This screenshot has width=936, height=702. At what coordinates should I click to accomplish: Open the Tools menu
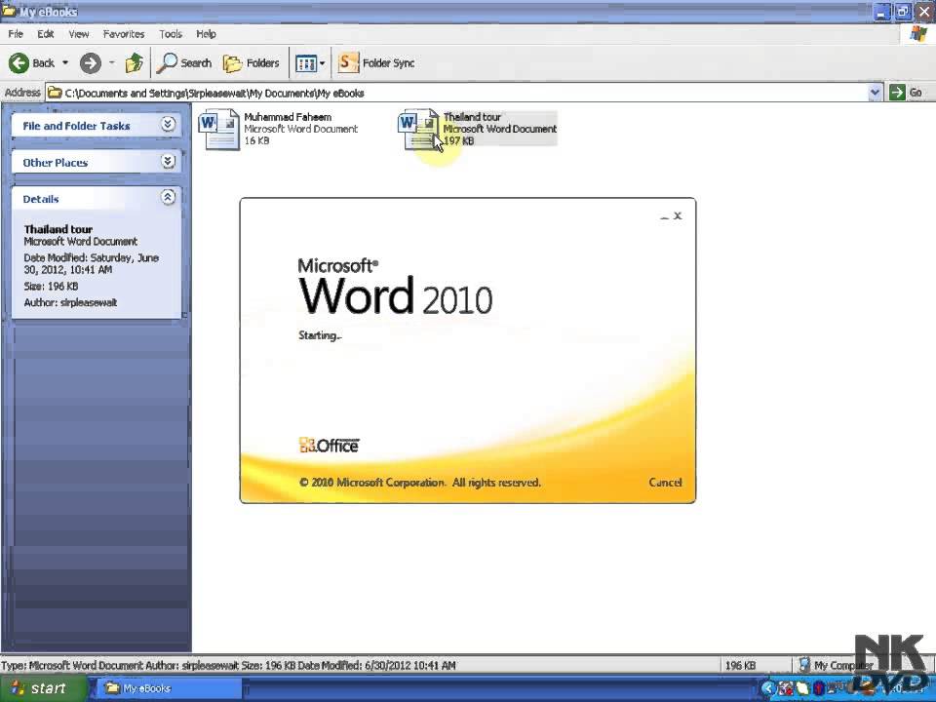click(170, 34)
